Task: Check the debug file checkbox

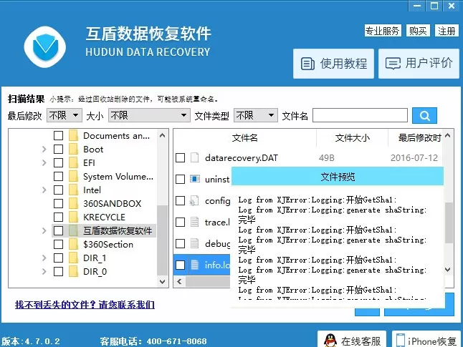Action: (x=180, y=243)
